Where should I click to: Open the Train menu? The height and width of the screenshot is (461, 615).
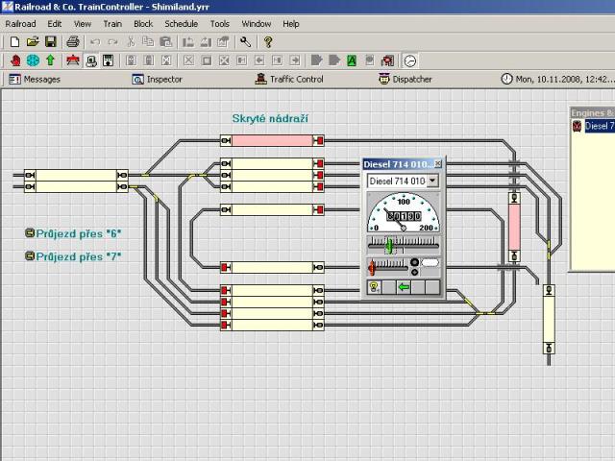[112, 24]
